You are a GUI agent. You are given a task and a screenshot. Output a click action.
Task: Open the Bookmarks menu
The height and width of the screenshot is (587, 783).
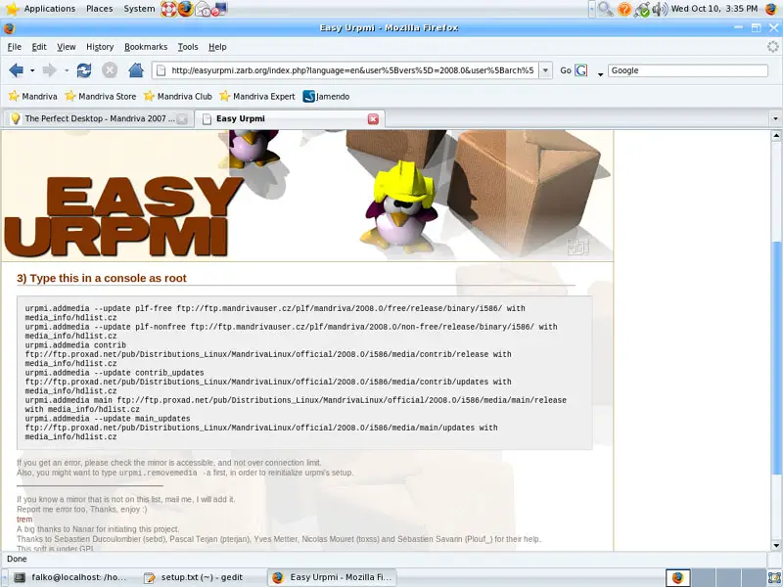(x=146, y=47)
